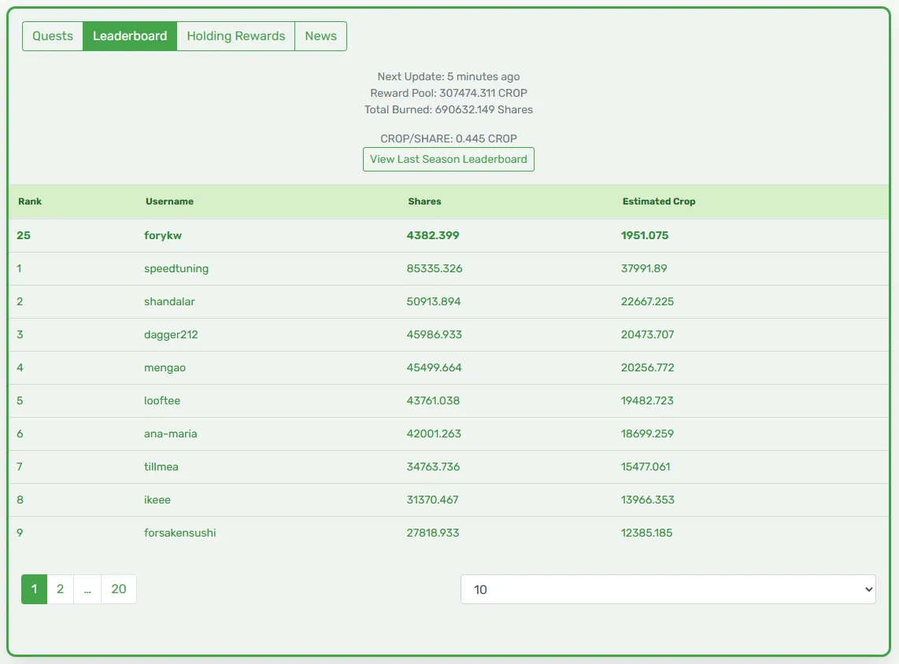Click username forsakensushi
This screenshot has height=664, width=899.
(x=180, y=533)
